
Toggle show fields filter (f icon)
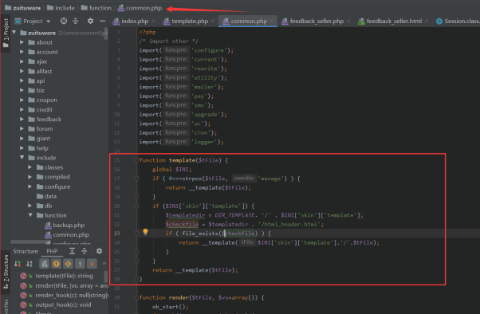click(x=57, y=264)
